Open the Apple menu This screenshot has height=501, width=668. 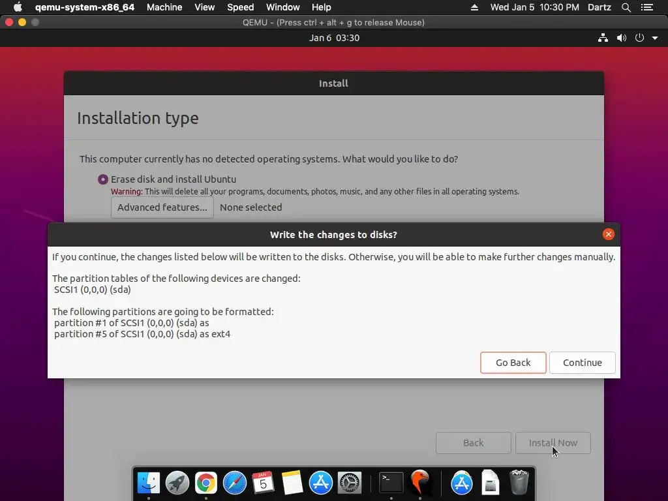point(18,7)
